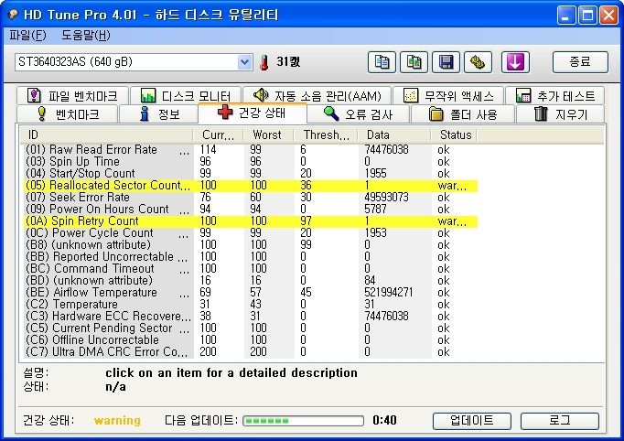Maximize the HD Tune Pro window
Image resolution: width=624 pixels, height=441 pixels.
587,16
